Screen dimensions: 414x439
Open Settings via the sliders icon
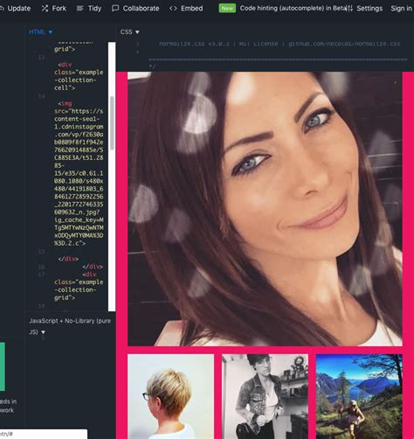tap(348, 9)
